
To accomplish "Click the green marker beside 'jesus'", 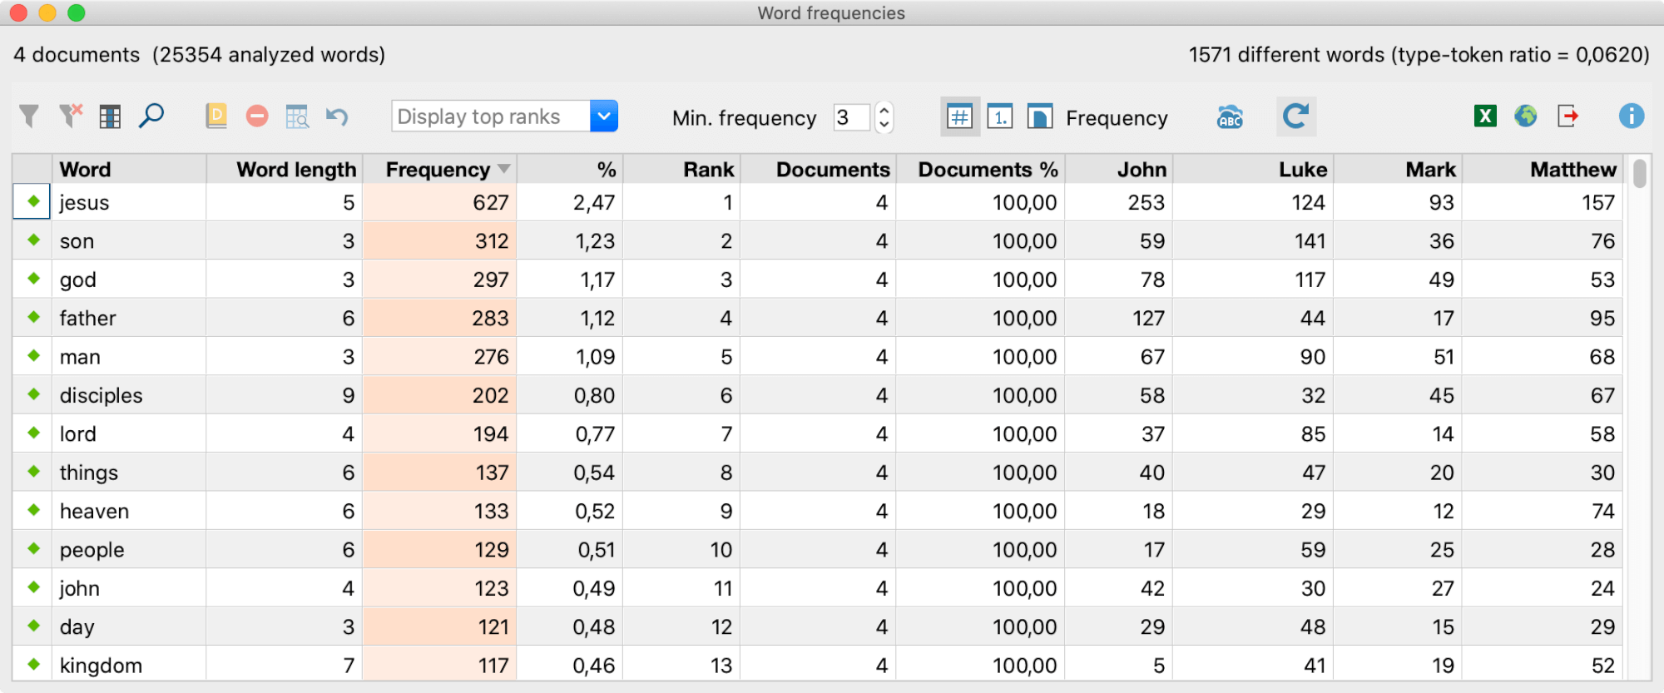I will 33,201.
